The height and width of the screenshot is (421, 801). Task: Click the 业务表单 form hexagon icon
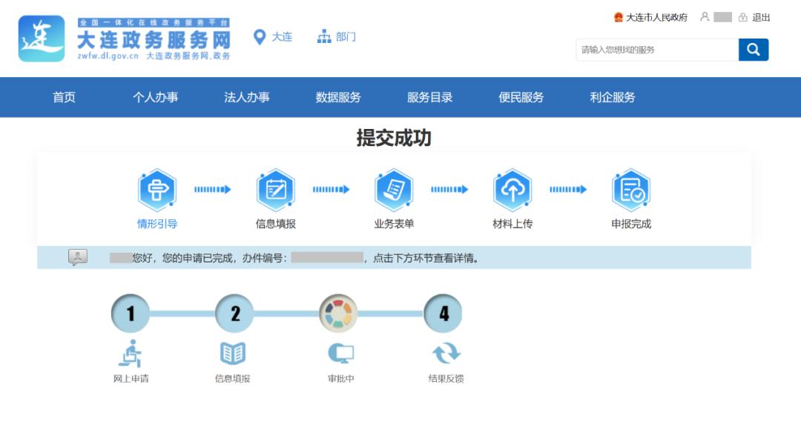394,190
